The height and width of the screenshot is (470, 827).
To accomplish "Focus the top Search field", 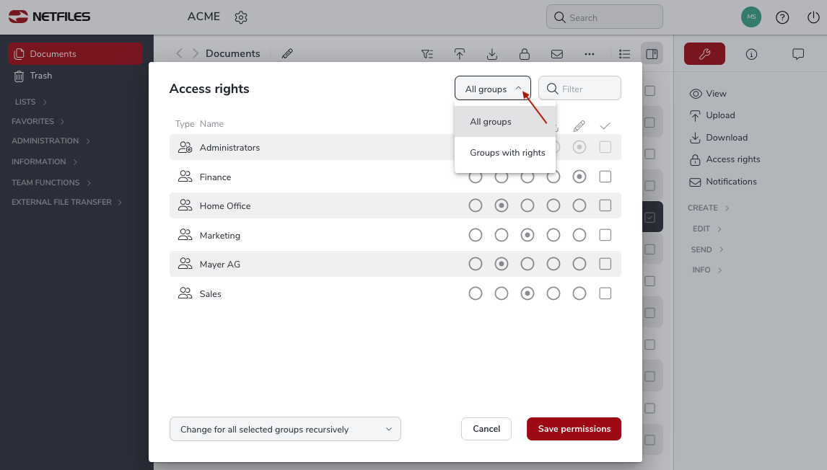I will 605,17.
